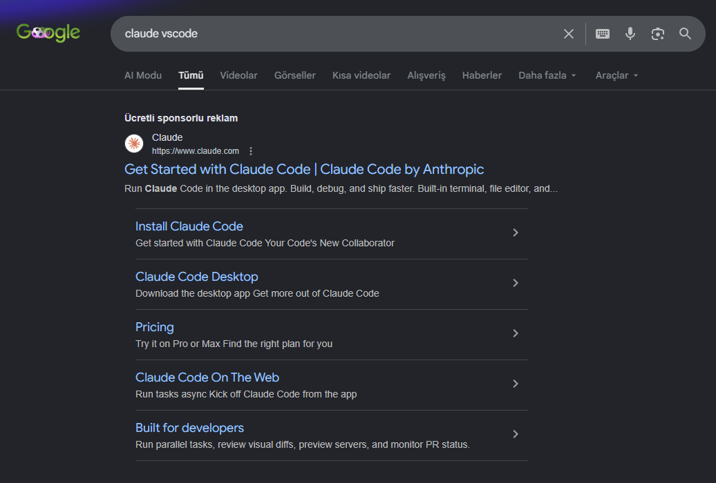The height and width of the screenshot is (483, 716).
Task: Start voice search with microphone icon
Action: tap(630, 34)
